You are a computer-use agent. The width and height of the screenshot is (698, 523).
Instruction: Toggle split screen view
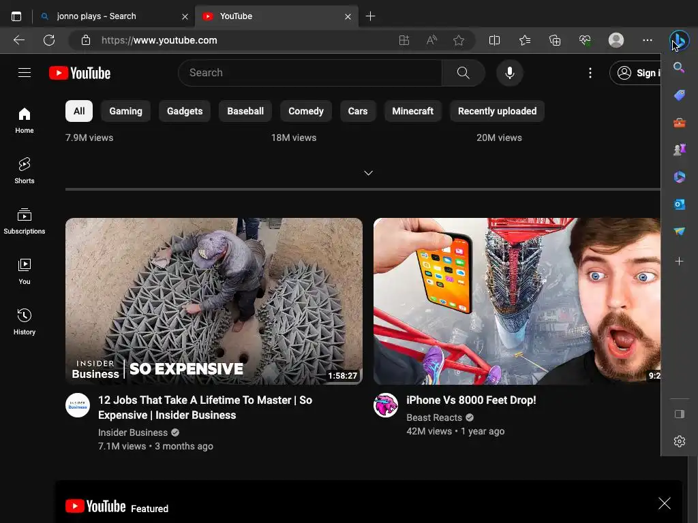[494, 40]
